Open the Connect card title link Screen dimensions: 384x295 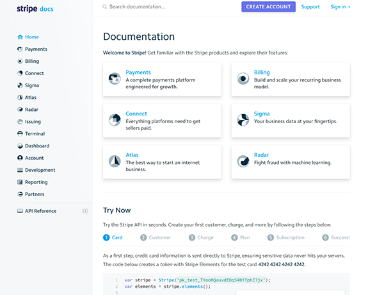point(136,114)
